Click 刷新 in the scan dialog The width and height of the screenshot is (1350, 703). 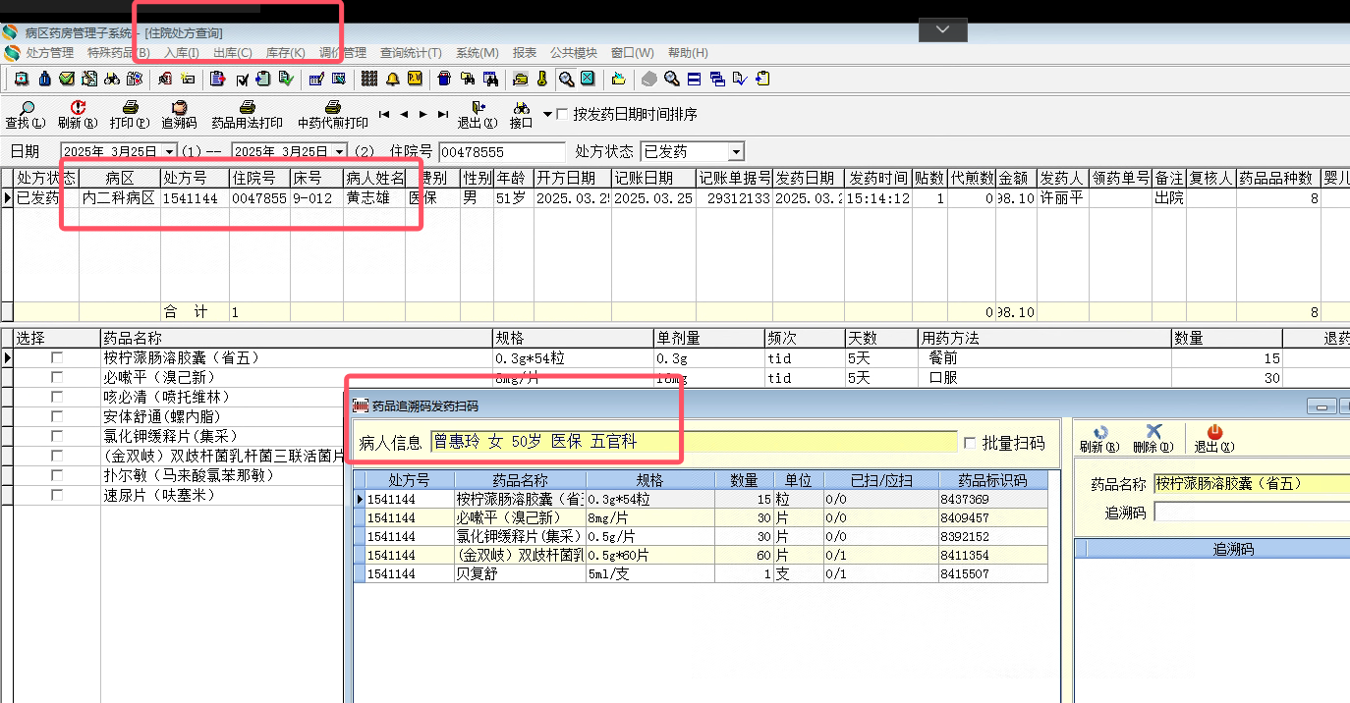(1099, 439)
